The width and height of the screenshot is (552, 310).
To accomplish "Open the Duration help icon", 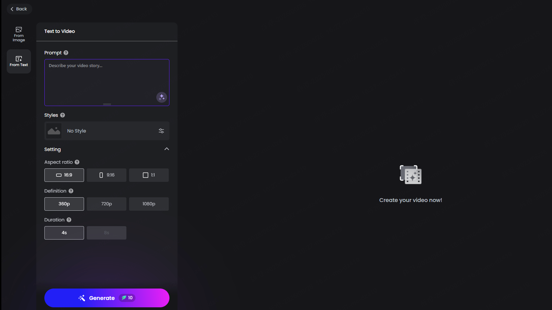I will pos(69,220).
